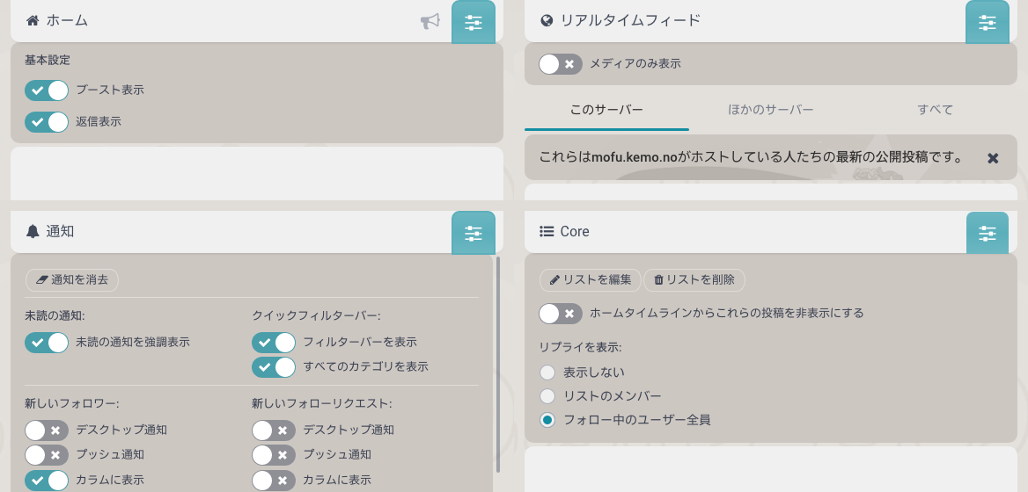Click the リストを削除 button
1028x492 pixels.
point(694,280)
